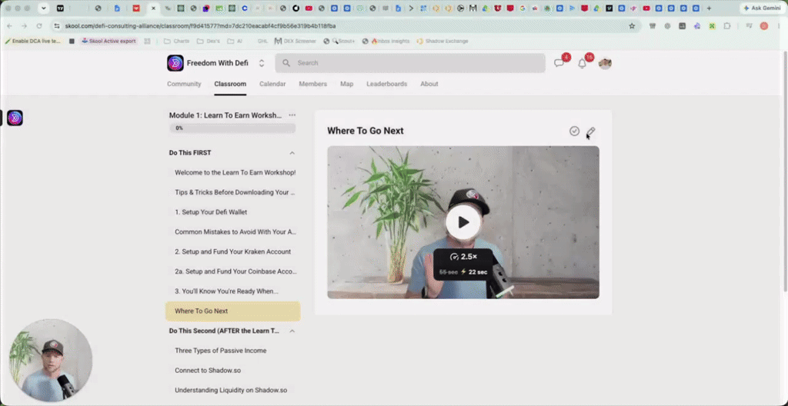Open lesson 1. Setup Your Defi Wallet
This screenshot has width=788, height=406.
point(233,212)
